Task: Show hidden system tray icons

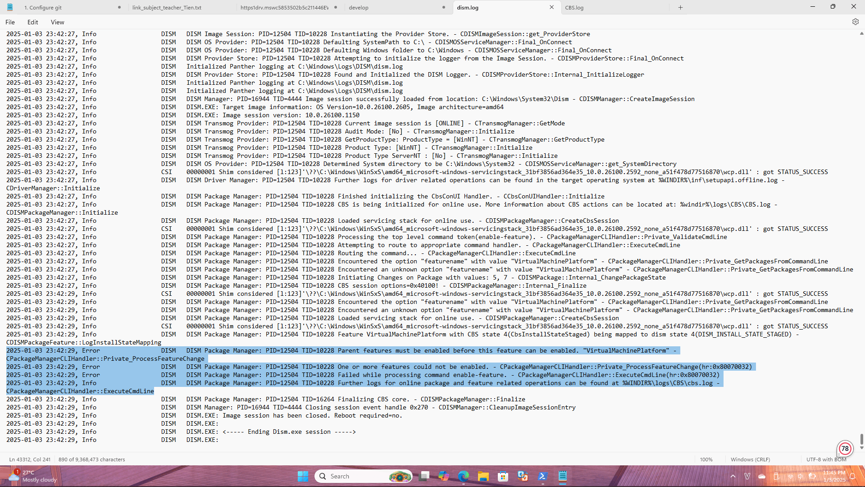Action: (733, 476)
